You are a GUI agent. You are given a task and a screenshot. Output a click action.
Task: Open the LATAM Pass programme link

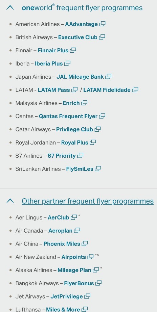[54, 90]
